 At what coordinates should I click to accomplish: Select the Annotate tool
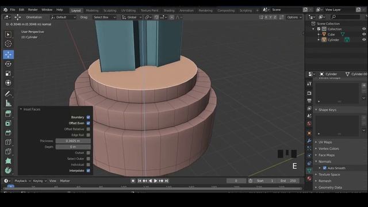[x=8, y=94]
